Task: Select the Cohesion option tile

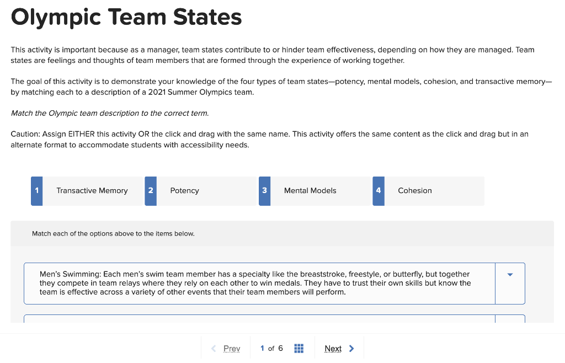Action: tap(414, 190)
